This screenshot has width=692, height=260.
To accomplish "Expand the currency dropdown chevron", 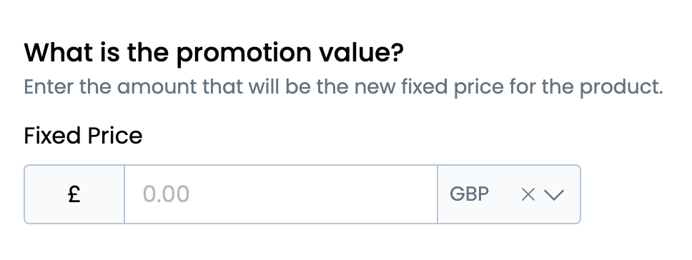I will [554, 194].
